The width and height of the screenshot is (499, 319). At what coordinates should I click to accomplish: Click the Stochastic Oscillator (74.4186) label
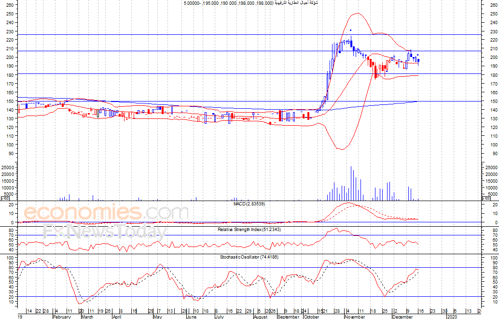tap(249, 257)
